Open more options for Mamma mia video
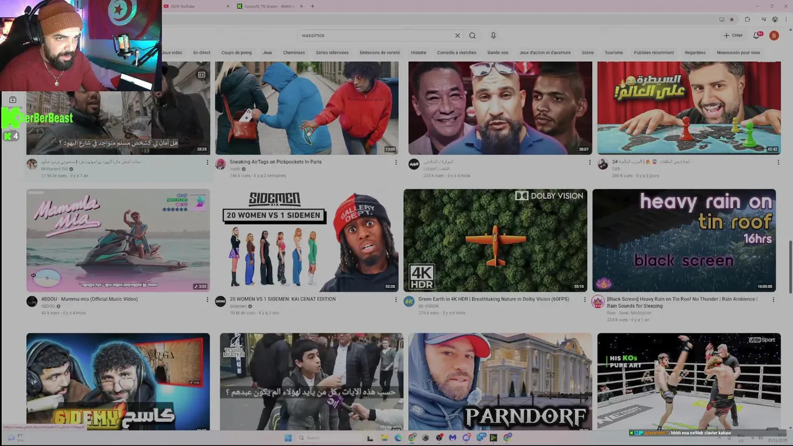The image size is (793, 446). (207, 300)
